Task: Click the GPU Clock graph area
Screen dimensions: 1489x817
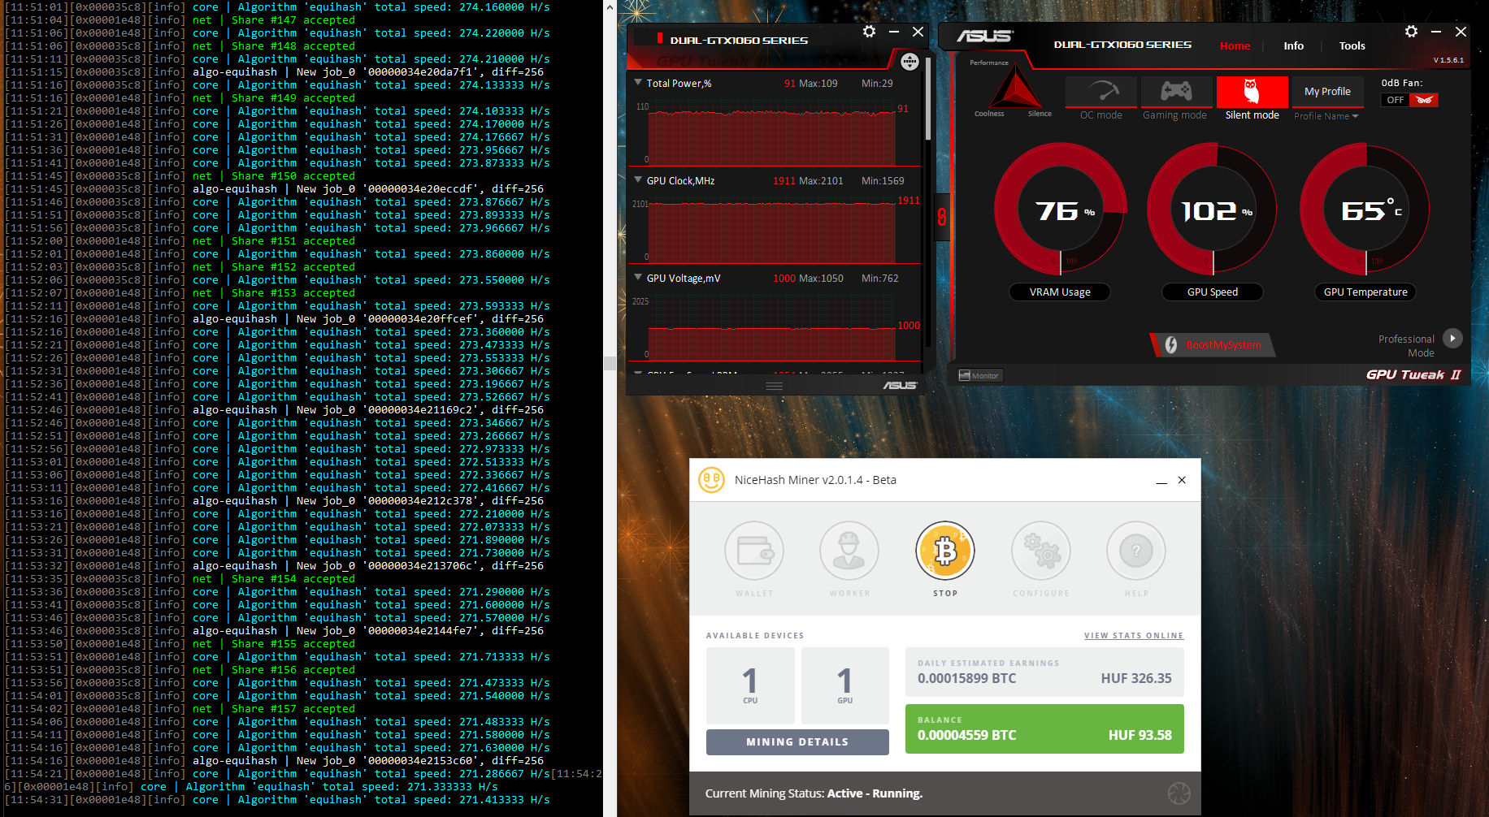Action: (772, 230)
